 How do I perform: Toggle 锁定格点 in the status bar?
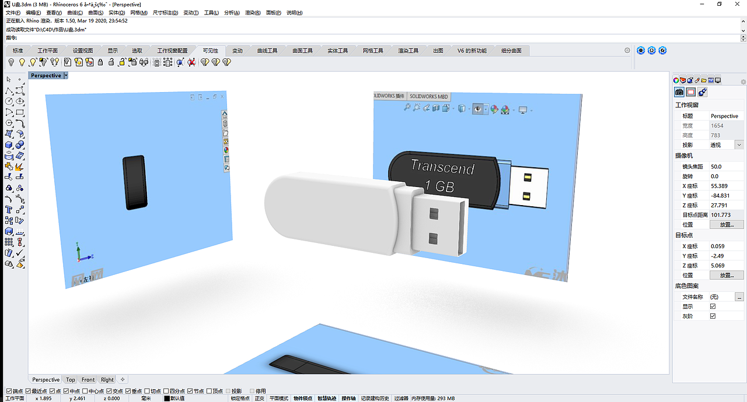pos(240,399)
